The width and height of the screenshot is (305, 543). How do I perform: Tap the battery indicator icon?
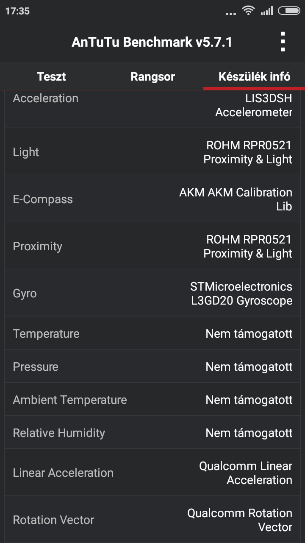[289, 11]
